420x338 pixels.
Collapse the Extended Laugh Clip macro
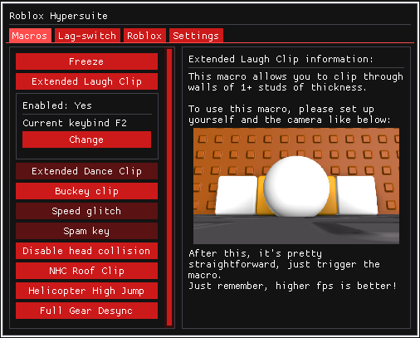point(86,81)
